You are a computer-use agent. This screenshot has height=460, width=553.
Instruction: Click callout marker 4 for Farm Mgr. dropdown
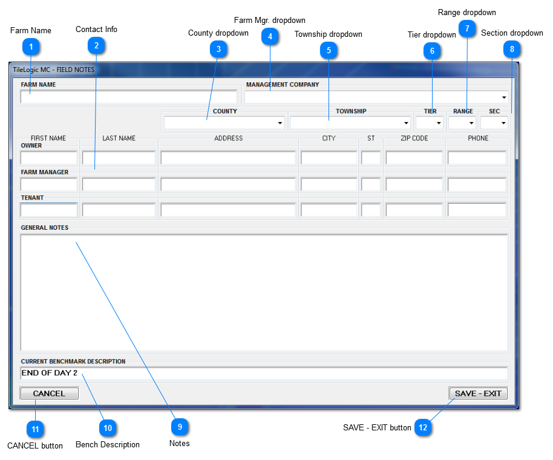click(270, 37)
